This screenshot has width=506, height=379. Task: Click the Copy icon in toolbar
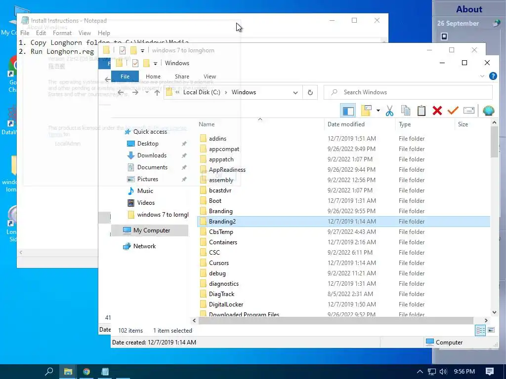pos(405,111)
